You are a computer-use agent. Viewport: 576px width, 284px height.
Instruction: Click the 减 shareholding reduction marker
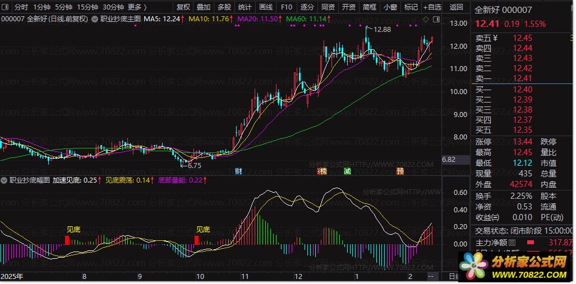click(347, 171)
